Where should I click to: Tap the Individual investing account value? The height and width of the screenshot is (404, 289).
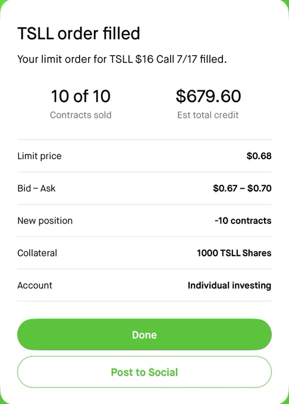click(x=230, y=286)
